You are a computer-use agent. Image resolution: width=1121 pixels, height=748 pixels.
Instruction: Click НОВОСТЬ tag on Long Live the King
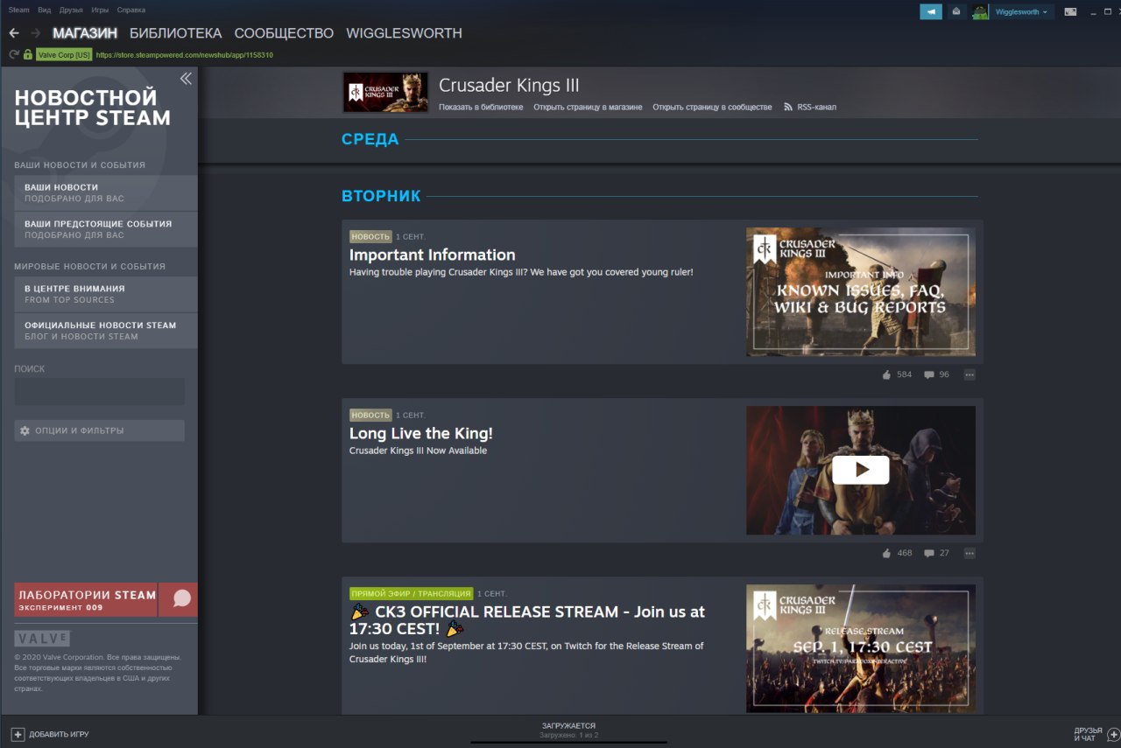click(370, 415)
